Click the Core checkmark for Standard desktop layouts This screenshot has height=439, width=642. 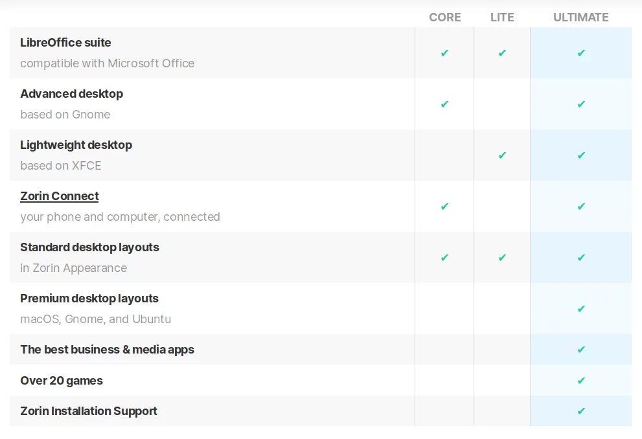click(444, 258)
